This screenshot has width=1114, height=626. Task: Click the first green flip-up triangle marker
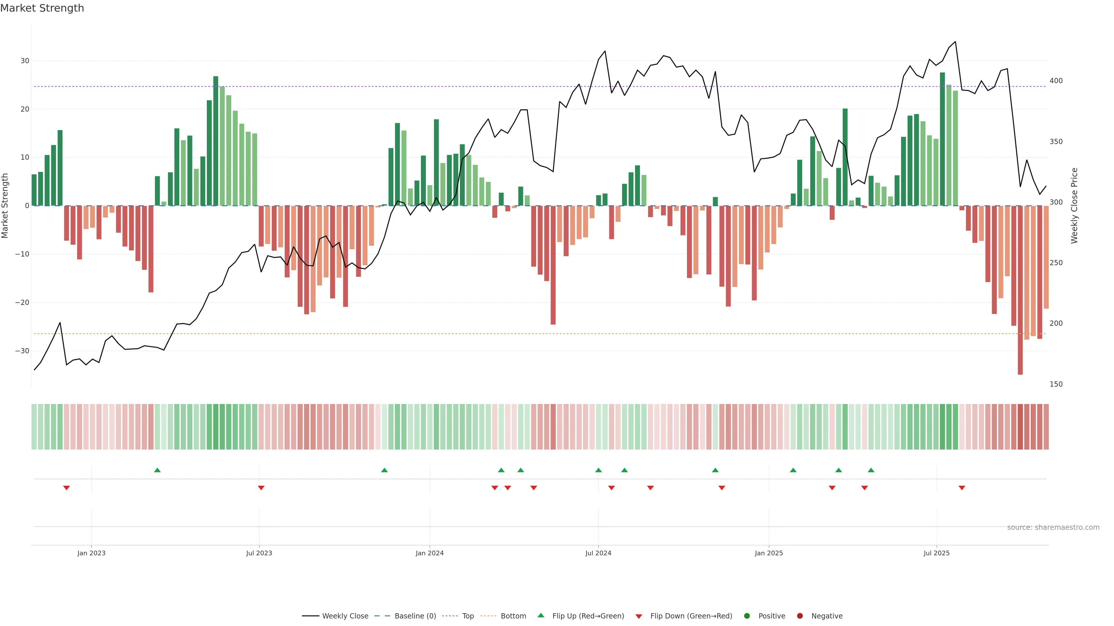pos(158,470)
